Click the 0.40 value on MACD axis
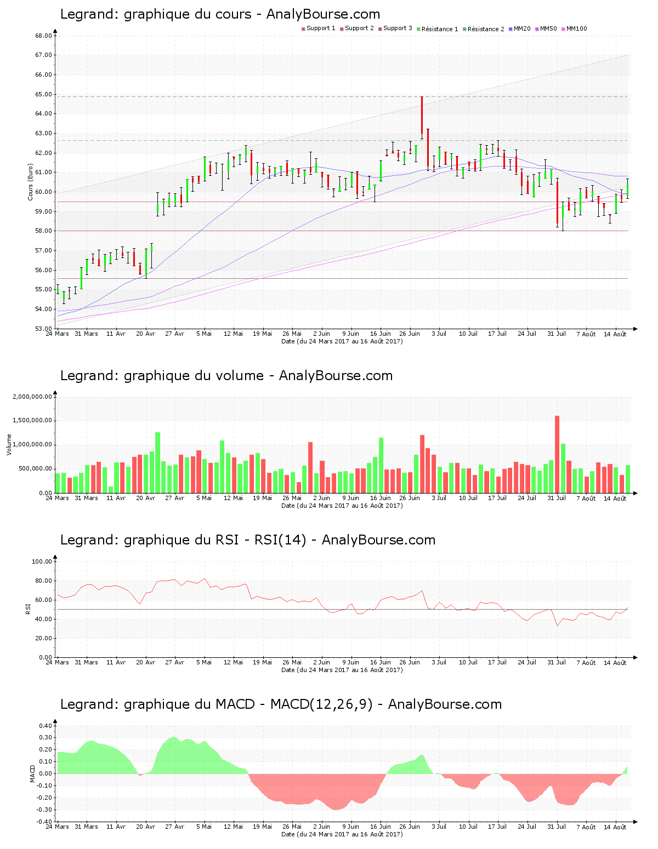 point(46,726)
